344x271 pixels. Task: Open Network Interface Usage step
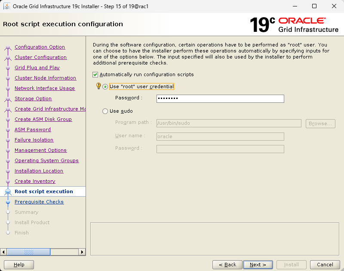pos(45,88)
